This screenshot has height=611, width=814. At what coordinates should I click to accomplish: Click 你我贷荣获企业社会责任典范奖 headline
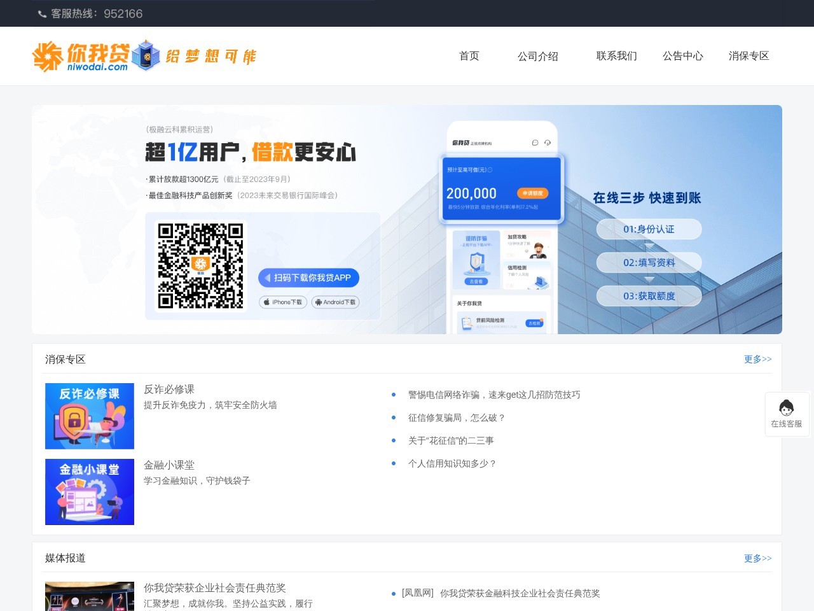(x=215, y=588)
